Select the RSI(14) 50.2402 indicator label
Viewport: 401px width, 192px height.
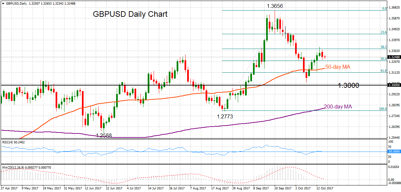pyautogui.click(x=13, y=142)
